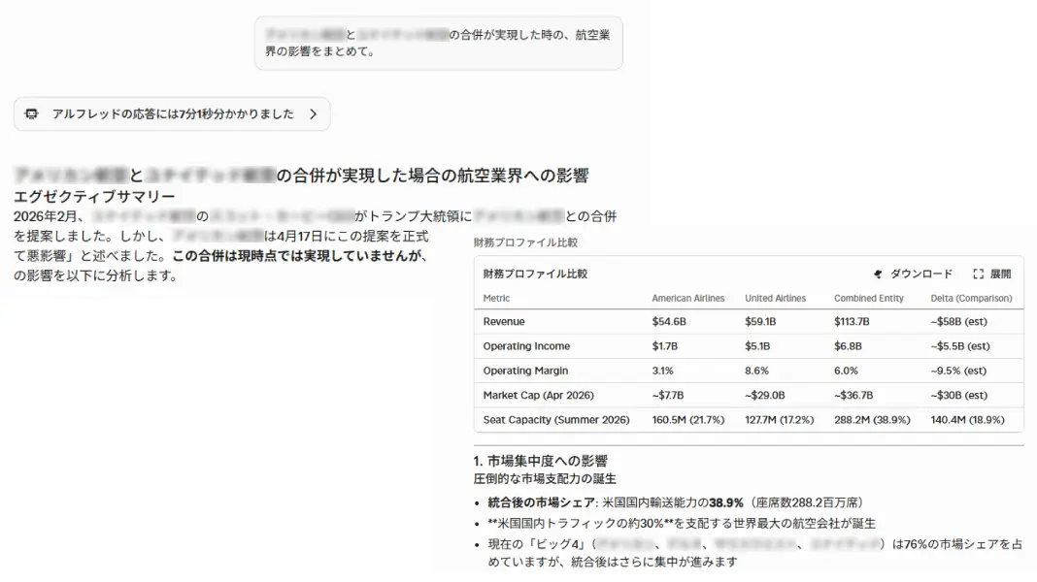Click the expand icon next to 展開
Screen dimensions: 1037x582
coord(978,274)
